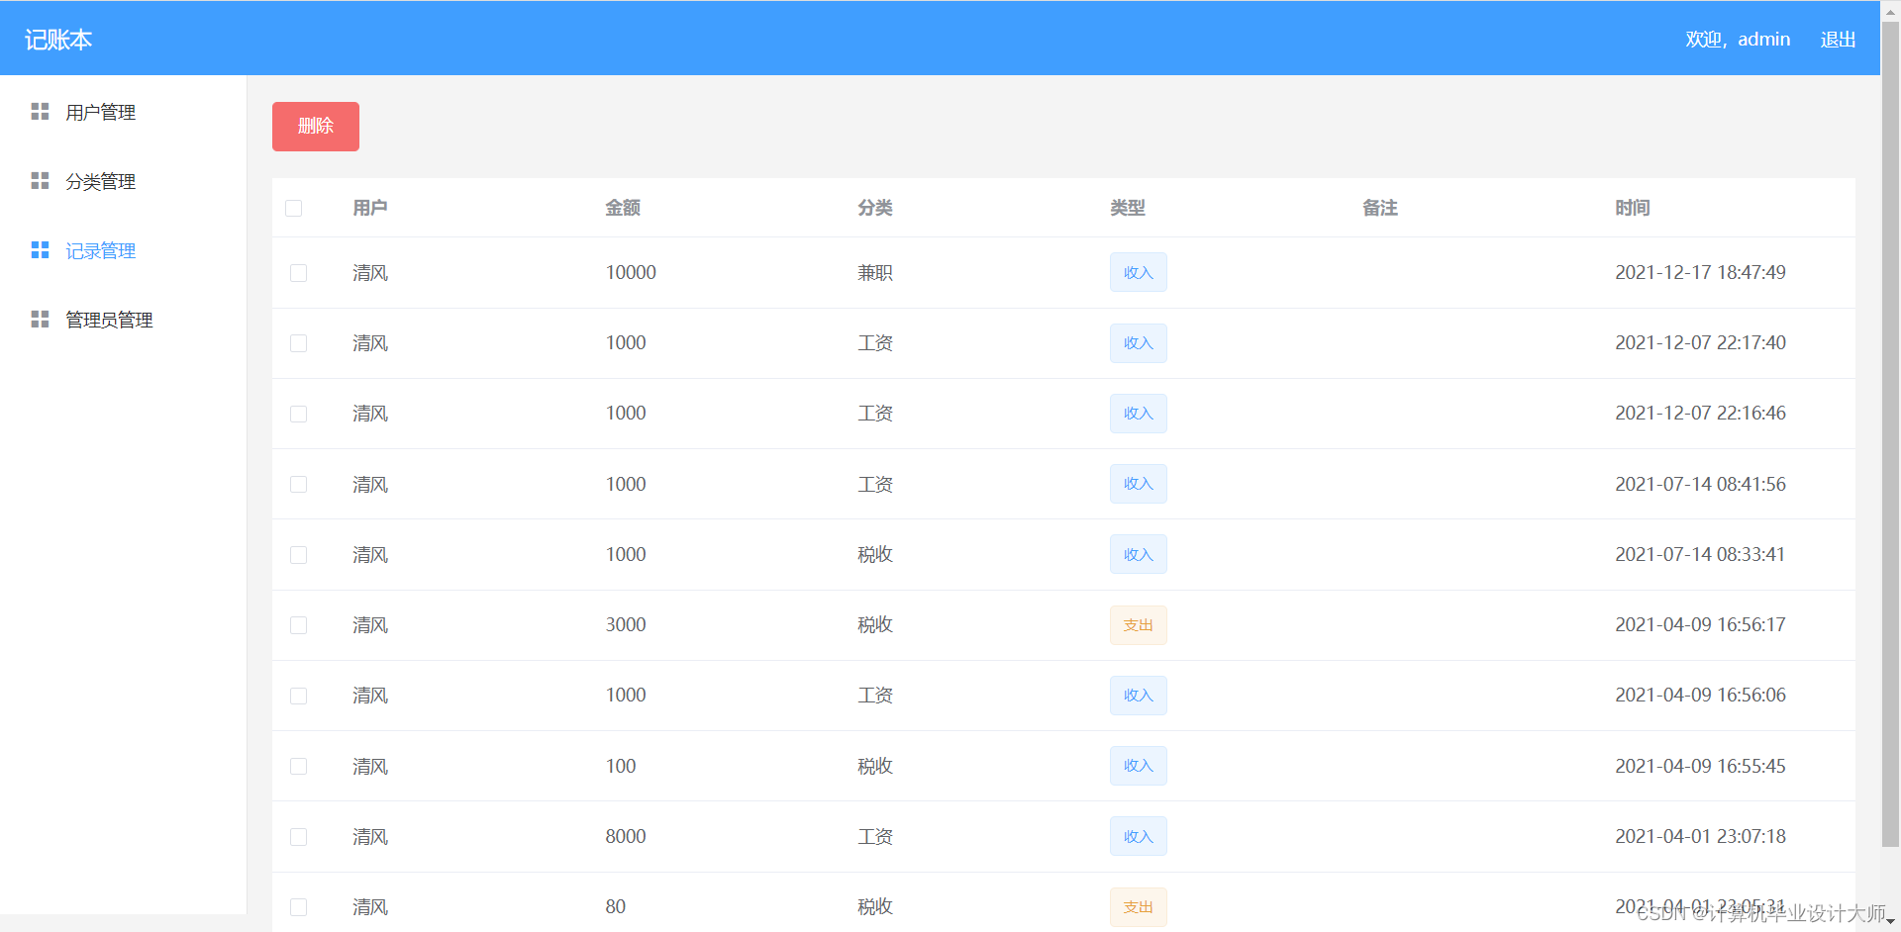Click the 类型 column header
The width and height of the screenshot is (1901, 932).
coord(1128,208)
